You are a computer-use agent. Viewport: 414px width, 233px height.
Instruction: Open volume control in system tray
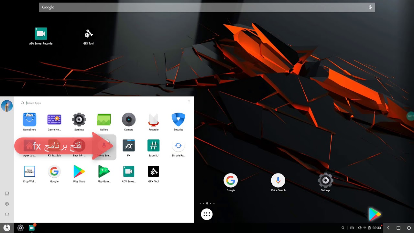click(360, 228)
